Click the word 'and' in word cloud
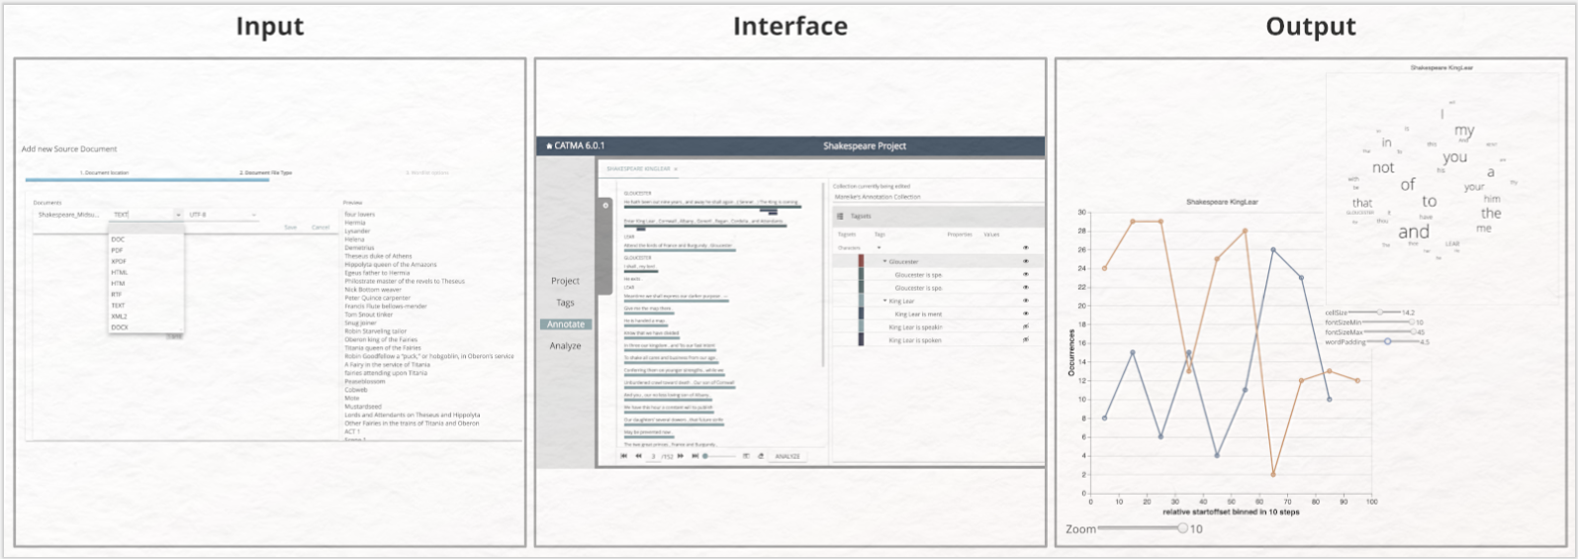The height and width of the screenshot is (559, 1578). coord(1414,233)
